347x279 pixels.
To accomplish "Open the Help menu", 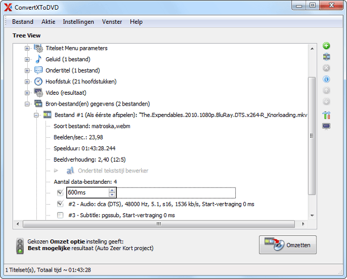I will [x=136, y=22].
